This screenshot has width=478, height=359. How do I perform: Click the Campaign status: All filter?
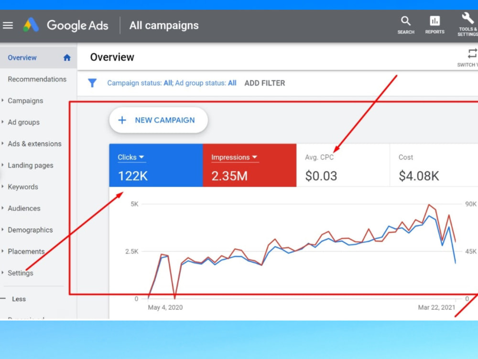pyautogui.click(x=140, y=83)
